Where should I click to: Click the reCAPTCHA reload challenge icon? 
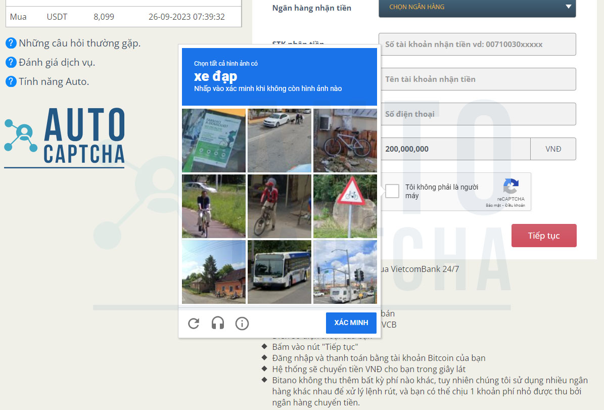(194, 324)
